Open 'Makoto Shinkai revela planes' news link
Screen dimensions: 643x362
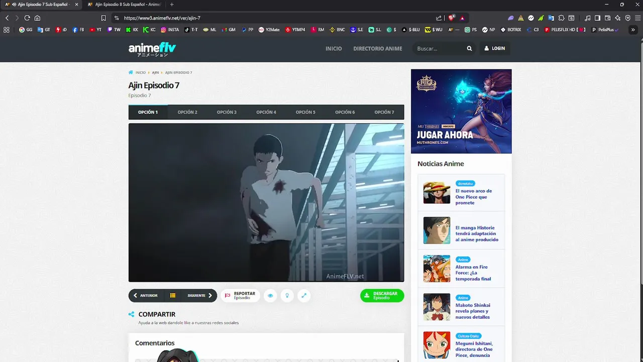tap(473, 311)
